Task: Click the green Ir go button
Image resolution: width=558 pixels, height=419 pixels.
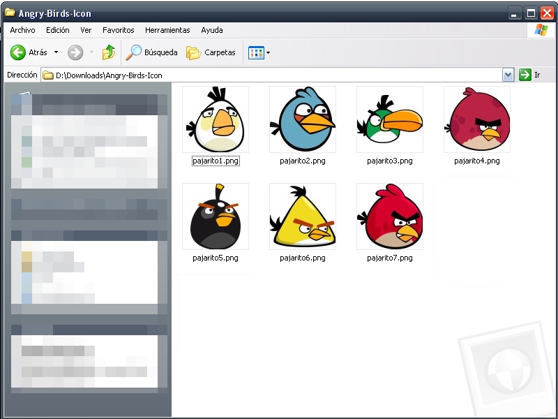Action: (529, 75)
